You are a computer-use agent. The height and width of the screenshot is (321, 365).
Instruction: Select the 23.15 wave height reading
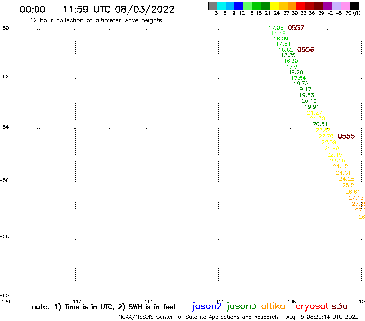[x=337, y=160]
